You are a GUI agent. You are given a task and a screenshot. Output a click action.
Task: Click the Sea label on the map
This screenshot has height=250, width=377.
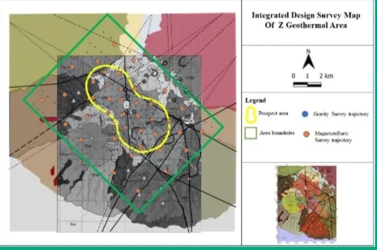[73, 224]
